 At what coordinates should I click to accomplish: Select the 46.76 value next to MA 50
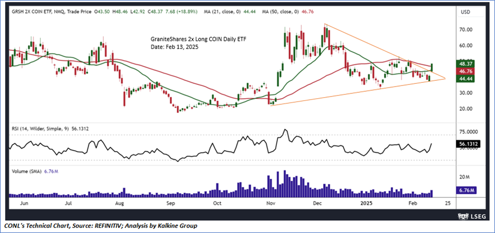pos(308,12)
